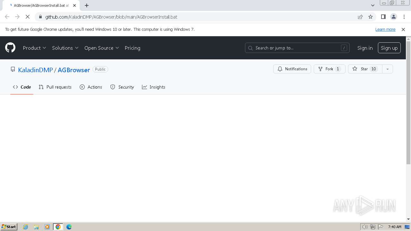Fork the repository
Screen dimensions: 411x231
329,69
